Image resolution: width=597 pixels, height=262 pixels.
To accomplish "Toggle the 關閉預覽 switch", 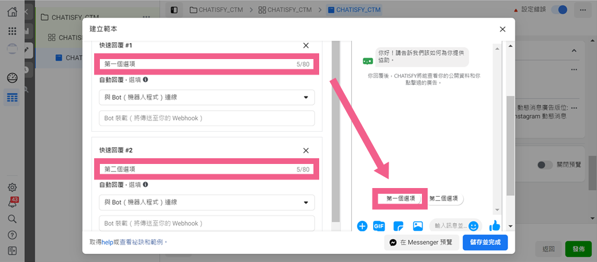I will (545, 165).
